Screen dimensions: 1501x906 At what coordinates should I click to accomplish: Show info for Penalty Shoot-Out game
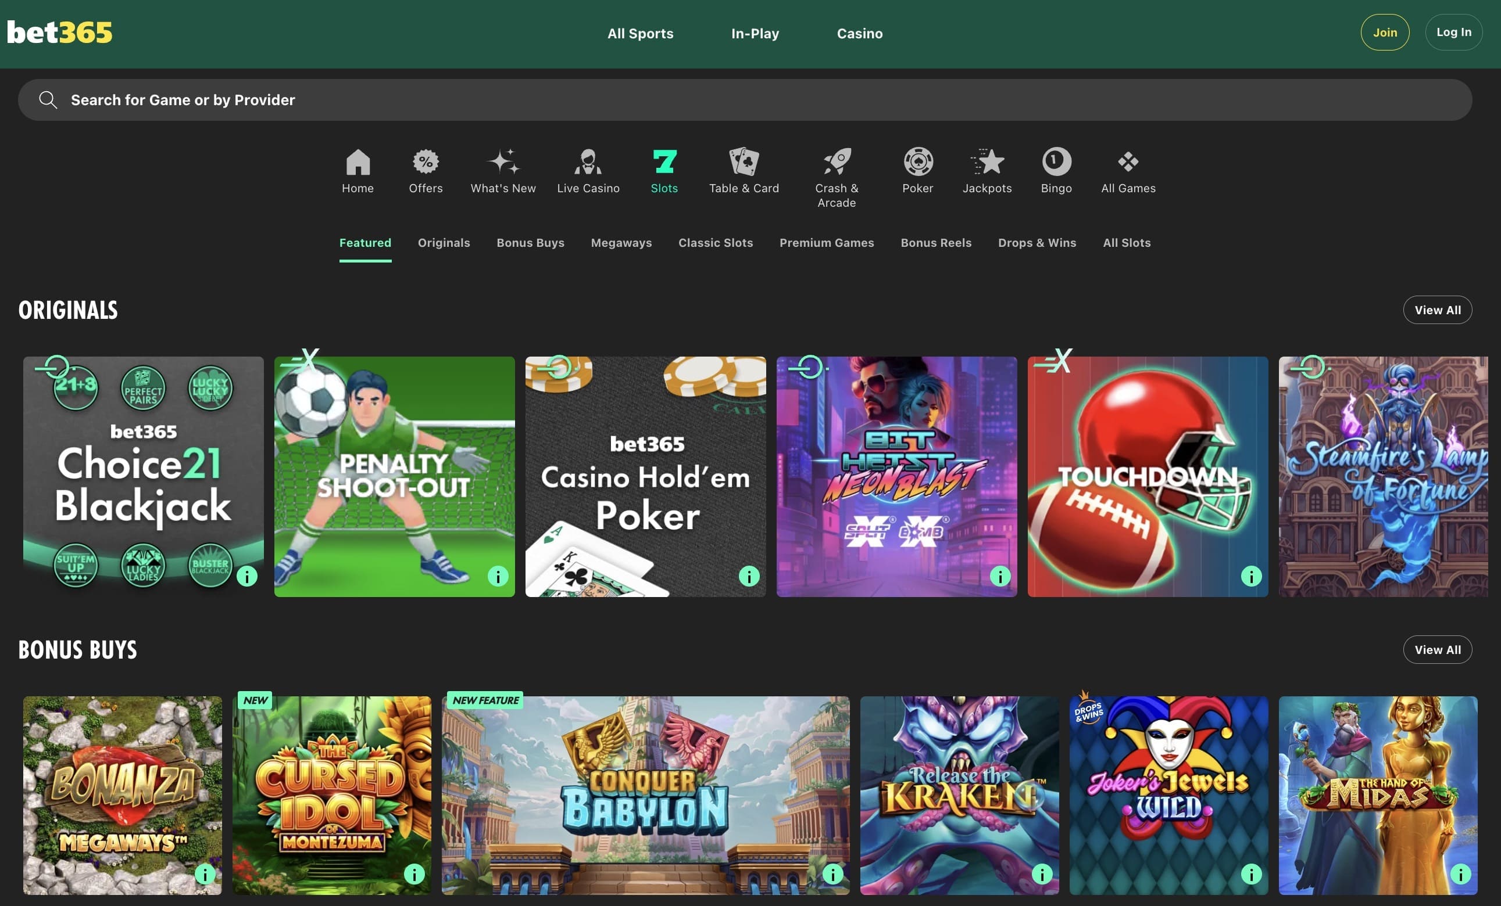pyautogui.click(x=498, y=576)
